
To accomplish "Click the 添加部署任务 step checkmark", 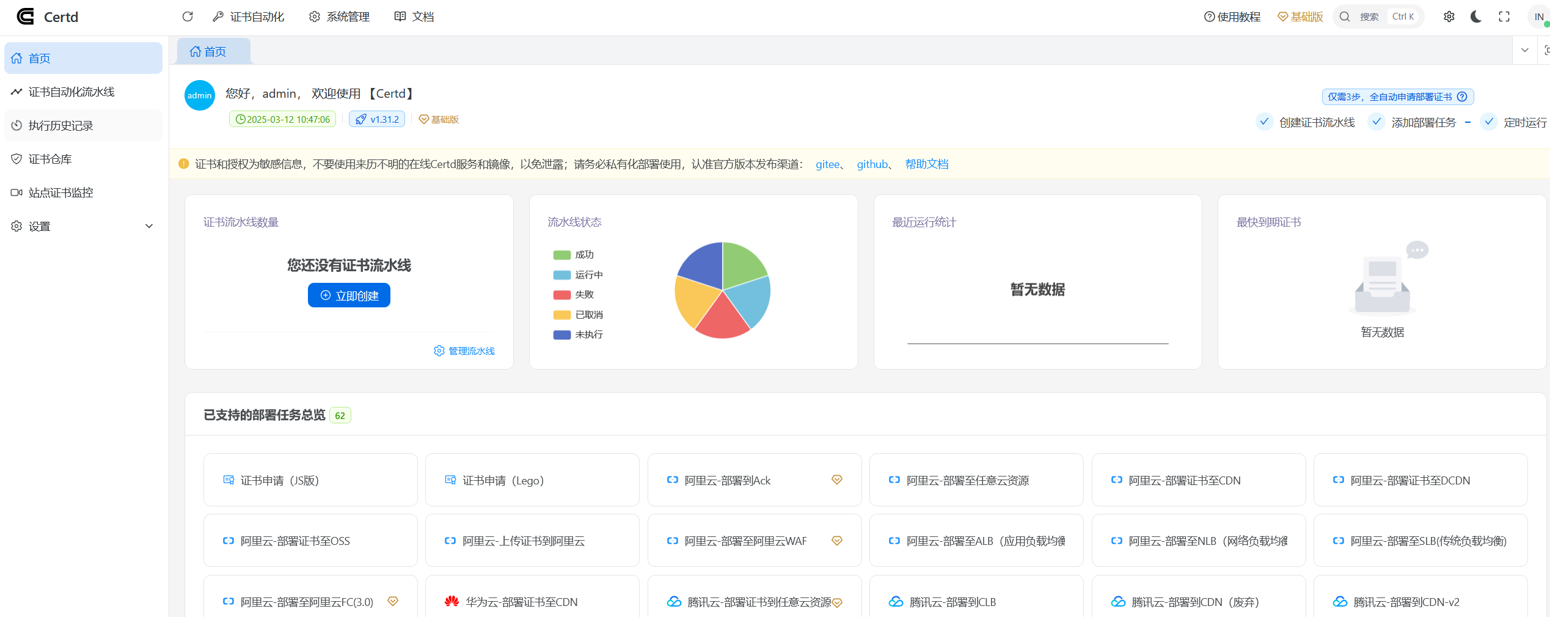I will (x=1376, y=122).
